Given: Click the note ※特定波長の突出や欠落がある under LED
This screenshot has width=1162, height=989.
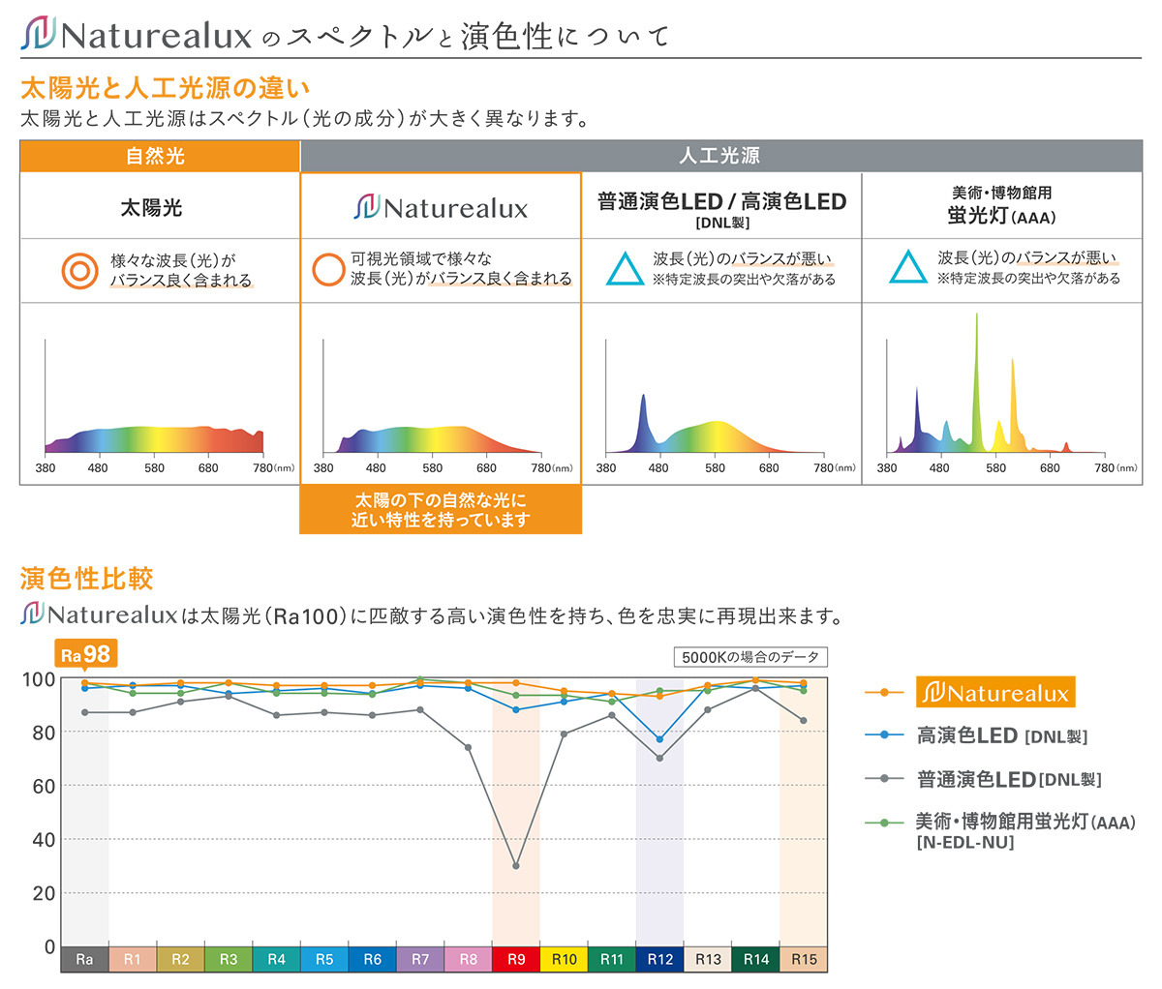Looking at the screenshot, I should tap(744, 279).
